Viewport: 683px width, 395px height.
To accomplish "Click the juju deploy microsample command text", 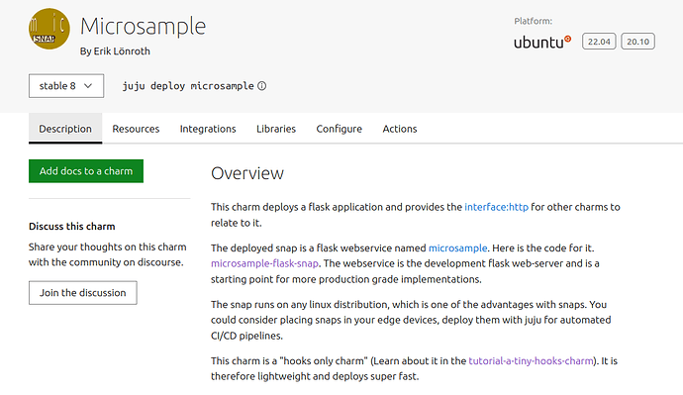I will point(188,86).
